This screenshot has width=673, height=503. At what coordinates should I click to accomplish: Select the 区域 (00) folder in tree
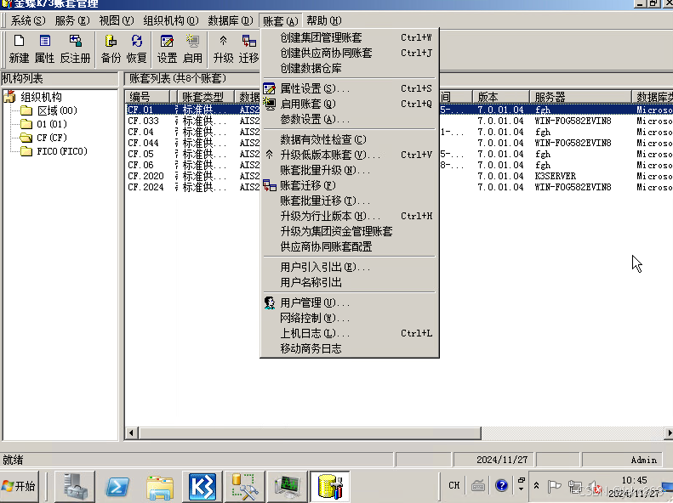click(x=57, y=110)
